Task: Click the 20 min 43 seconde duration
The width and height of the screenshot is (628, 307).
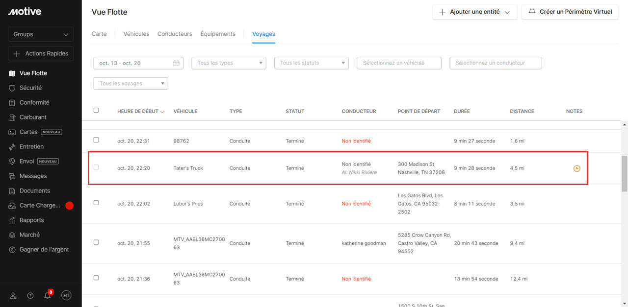Action: click(476, 243)
